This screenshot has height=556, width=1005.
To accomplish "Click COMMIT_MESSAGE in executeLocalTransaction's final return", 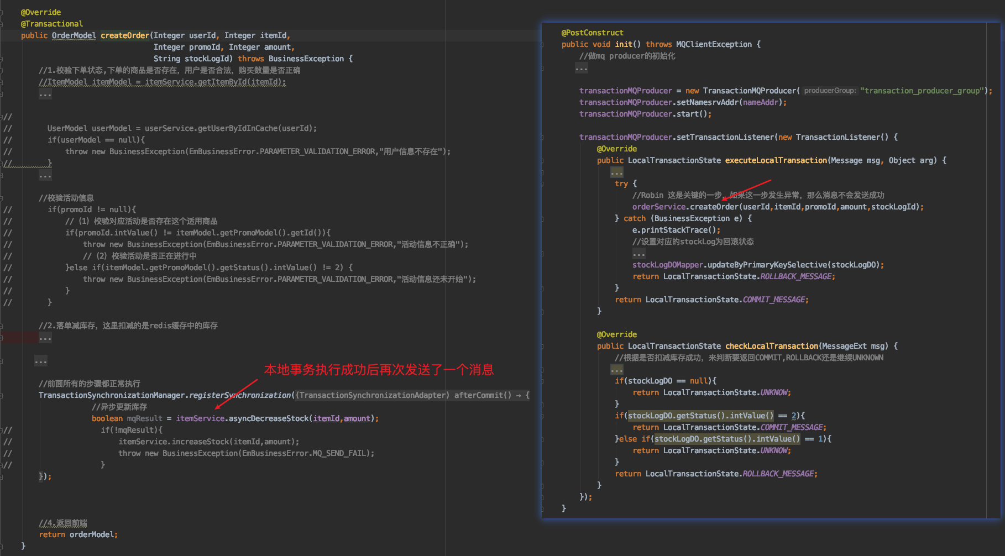I will pyautogui.click(x=774, y=300).
